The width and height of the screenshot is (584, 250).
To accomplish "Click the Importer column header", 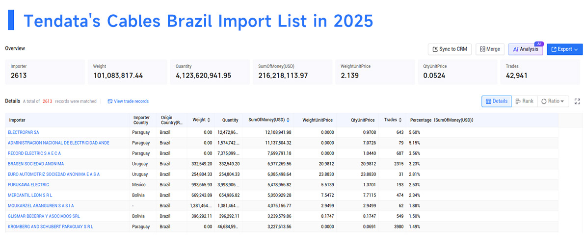I will click(18, 120).
